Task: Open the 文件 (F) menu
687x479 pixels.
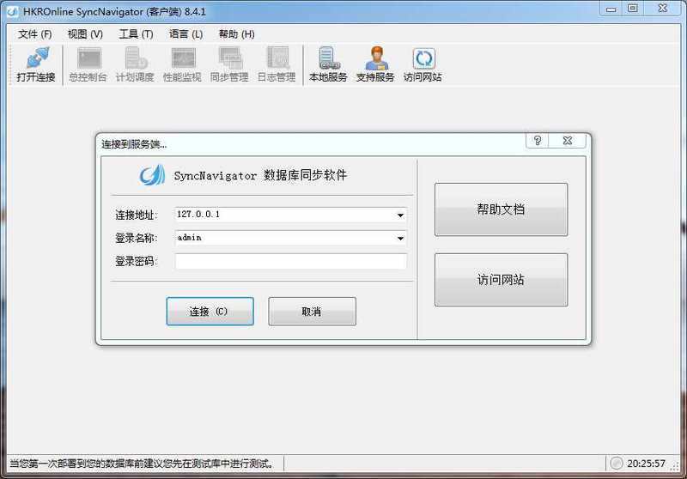Action: pos(34,34)
